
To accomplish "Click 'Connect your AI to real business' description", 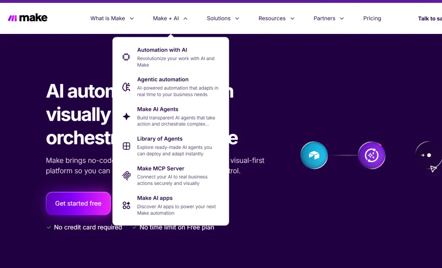I will tap(172, 180).
